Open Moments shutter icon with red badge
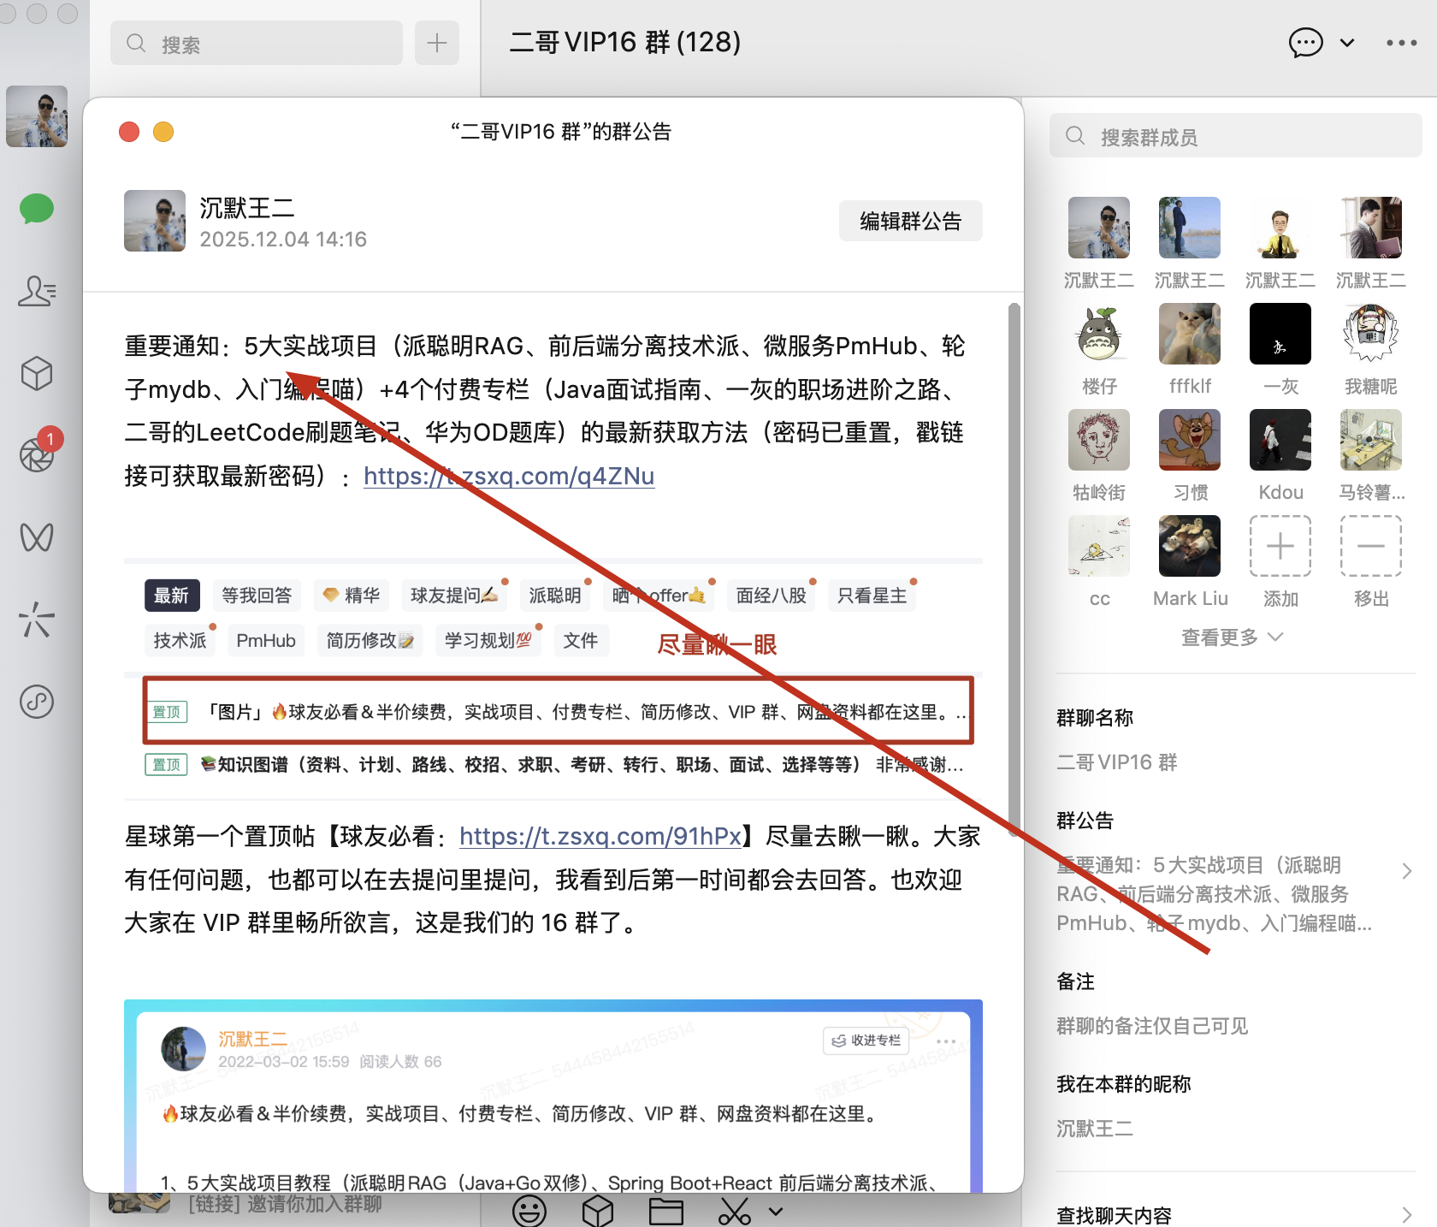The image size is (1437, 1227). click(37, 454)
